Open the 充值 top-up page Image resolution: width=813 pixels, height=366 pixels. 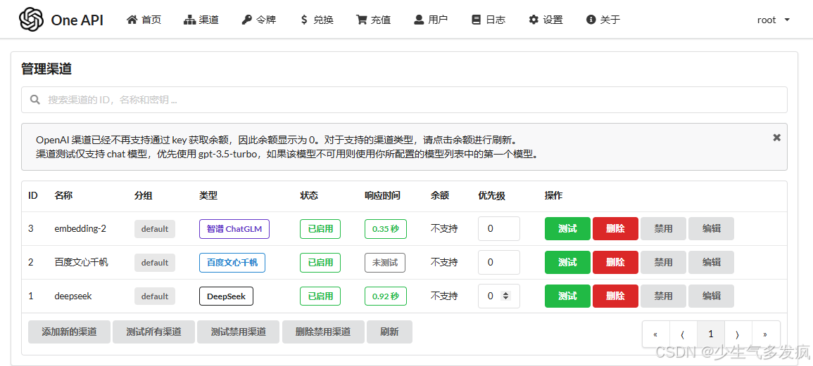373,20
